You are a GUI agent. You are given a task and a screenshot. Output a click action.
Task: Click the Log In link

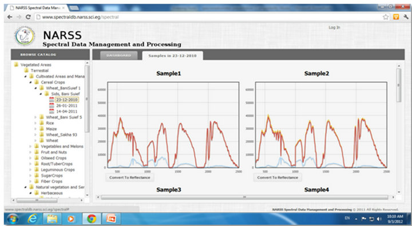pos(334,27)
